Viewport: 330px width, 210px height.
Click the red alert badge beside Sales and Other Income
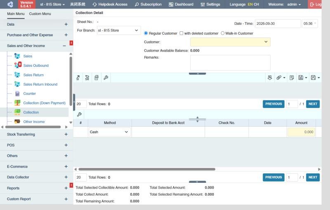pyautogui.click(x=71, y=43)
